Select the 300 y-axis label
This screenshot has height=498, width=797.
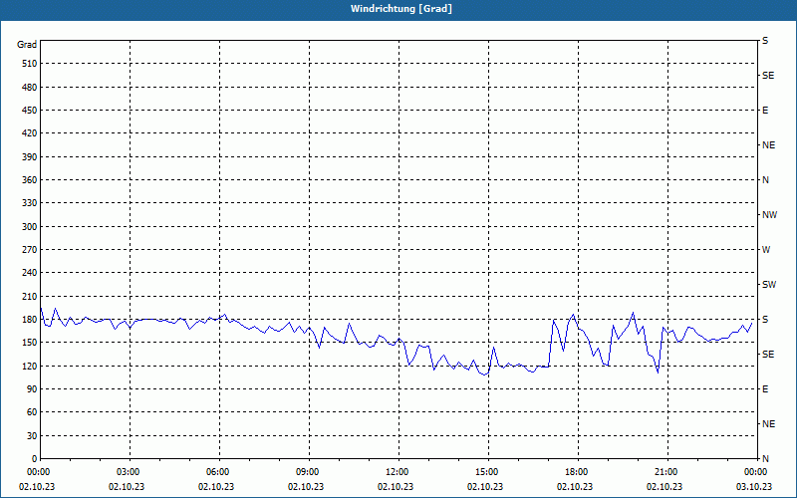(x=30, y=227)
